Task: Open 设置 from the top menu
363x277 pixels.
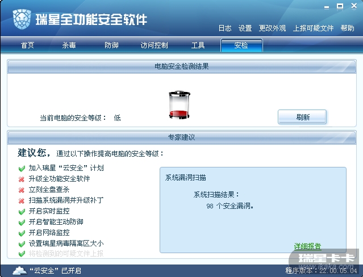Action: coord(245,28)
